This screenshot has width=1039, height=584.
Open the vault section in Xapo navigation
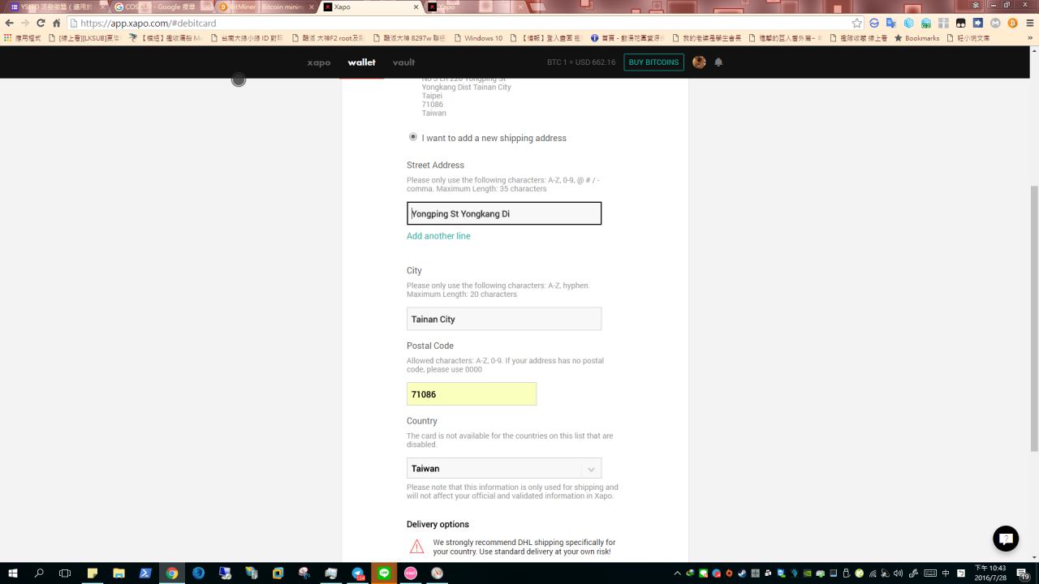pos(403,62)
